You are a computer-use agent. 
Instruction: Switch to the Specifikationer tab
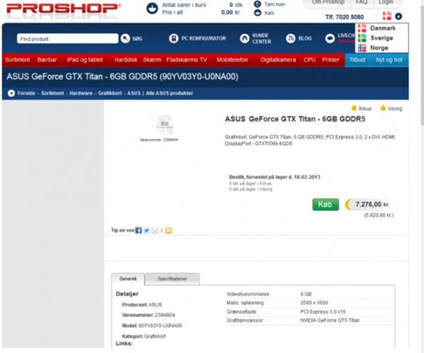pyautogui.click(x=172, y=279)
